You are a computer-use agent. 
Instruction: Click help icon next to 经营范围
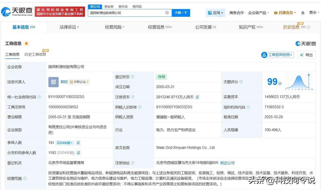(x=25, y=178)
